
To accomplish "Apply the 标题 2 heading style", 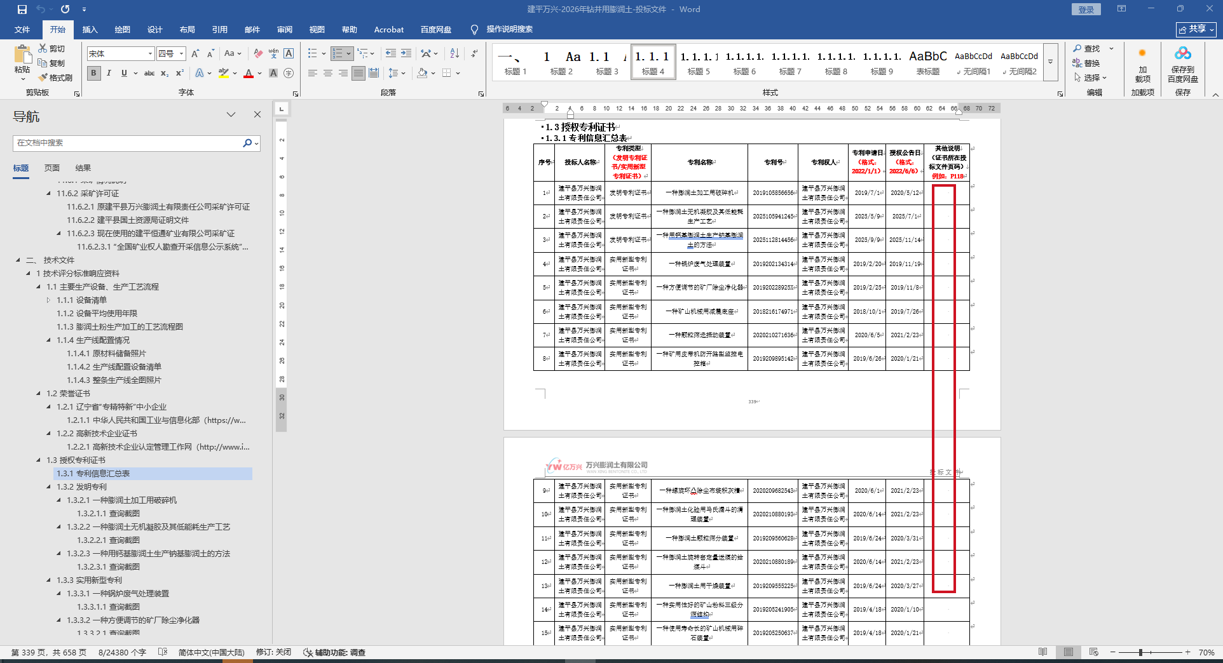I will (x=561, y=62).
